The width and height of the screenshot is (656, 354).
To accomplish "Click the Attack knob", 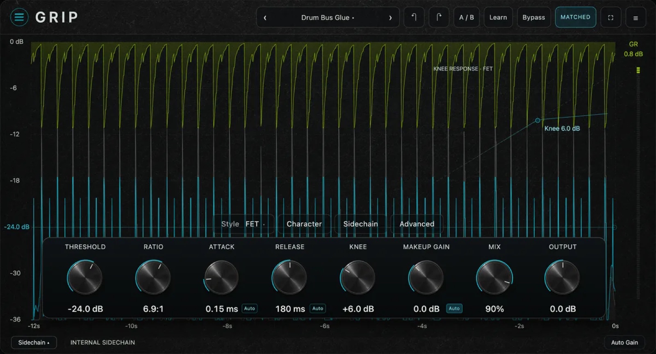I will pos(221,277).
